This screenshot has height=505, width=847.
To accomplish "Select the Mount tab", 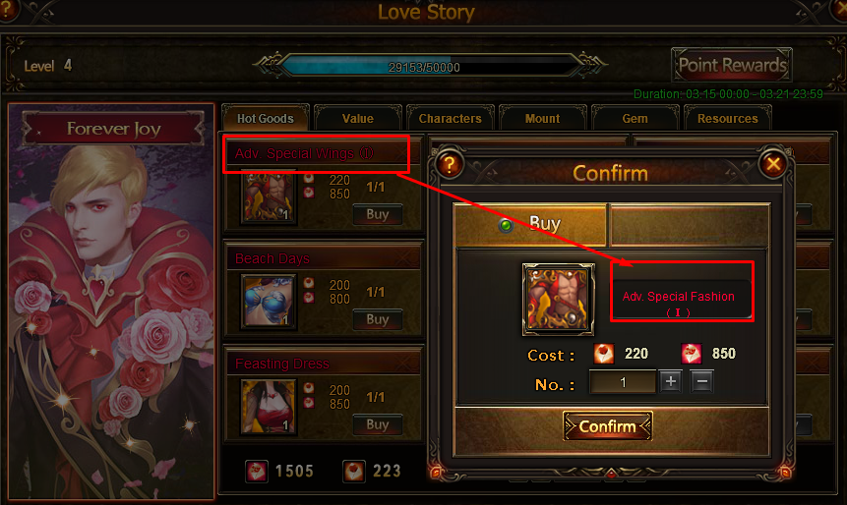I will pos(542,118).
